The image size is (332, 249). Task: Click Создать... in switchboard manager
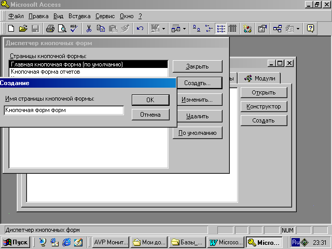click(x=199, y=83)
